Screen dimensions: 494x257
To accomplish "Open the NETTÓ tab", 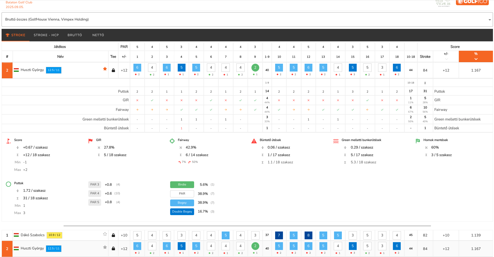I will pyautogui.click(x=98, y=35).
